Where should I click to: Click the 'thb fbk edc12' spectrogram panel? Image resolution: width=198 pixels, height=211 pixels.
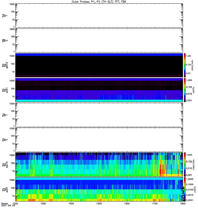(x=99, y=65)
